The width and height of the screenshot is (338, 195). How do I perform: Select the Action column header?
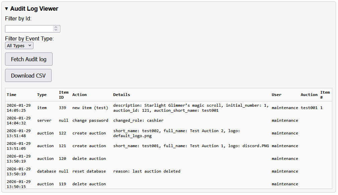click(x=79, y=95)
